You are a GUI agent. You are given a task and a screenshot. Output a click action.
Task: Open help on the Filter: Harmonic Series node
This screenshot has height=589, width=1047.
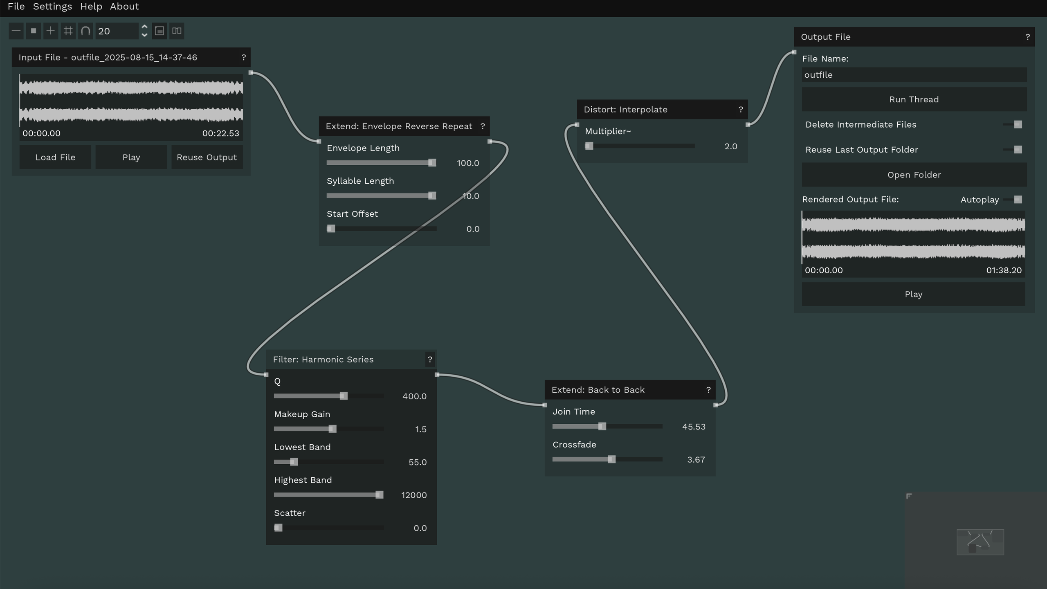click(x=430, y=360)
